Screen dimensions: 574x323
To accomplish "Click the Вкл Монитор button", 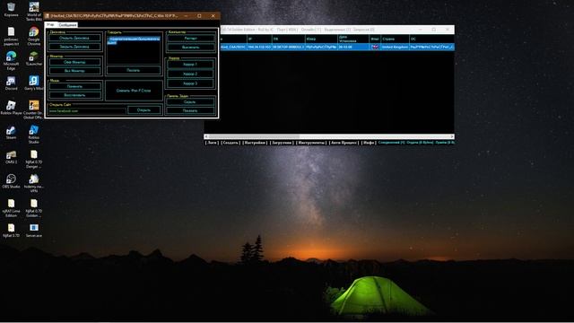I will click(x=74, y=71).
